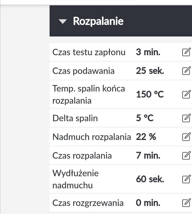Select the 3 min. ignition test value
The width and height of the screenshot is (192, 214).
point(148,52)
